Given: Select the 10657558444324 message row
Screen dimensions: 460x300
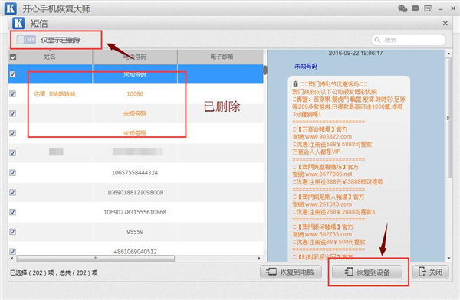Looking at the screenshot, I should click(136, 172).
